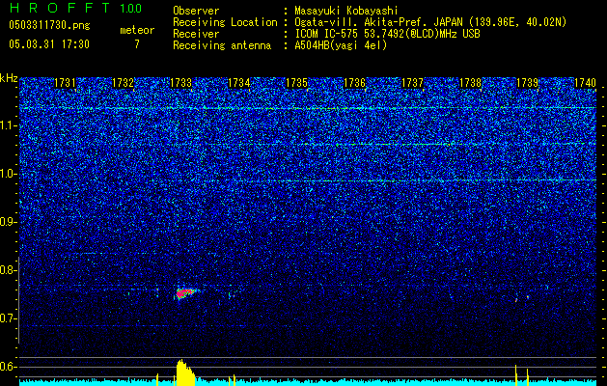This screenshot has height=386, width=607.
Task: Click the 1734 time marker
Action: coord(239,83)
